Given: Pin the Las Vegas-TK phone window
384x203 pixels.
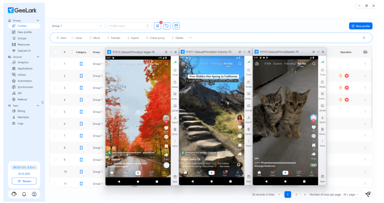Looking at the screenshot, I should tap(166, 52).
